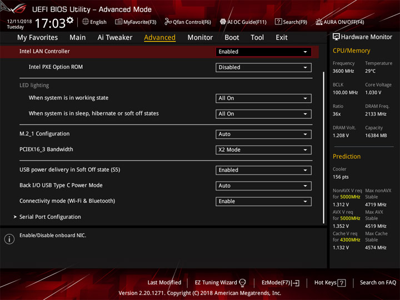Click 156 pts cooler value

pos(341,177)
